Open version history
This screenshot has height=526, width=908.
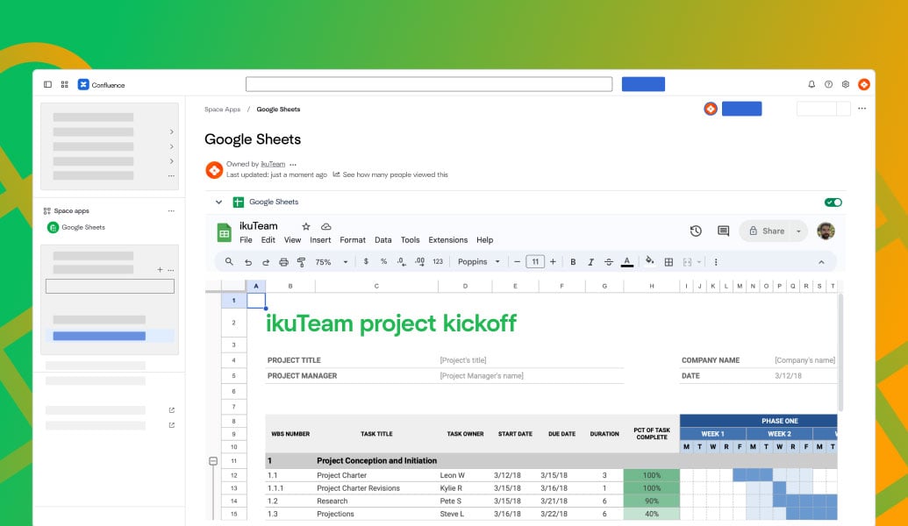pos(696,231)
